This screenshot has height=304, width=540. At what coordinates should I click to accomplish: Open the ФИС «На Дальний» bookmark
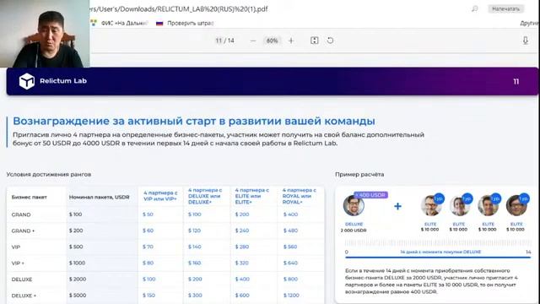click(120, 23)
